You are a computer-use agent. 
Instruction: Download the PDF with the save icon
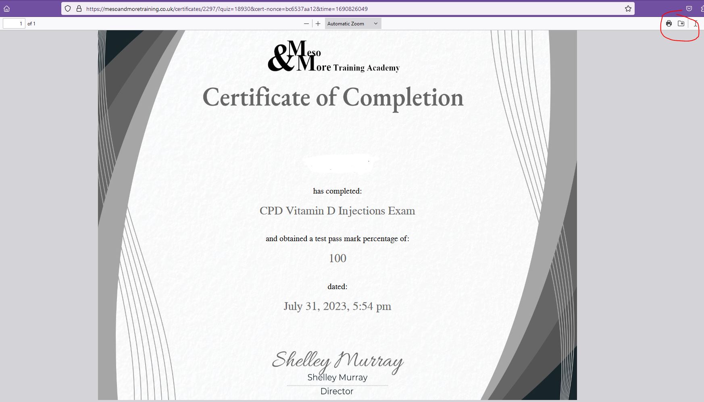pos(681,23)
